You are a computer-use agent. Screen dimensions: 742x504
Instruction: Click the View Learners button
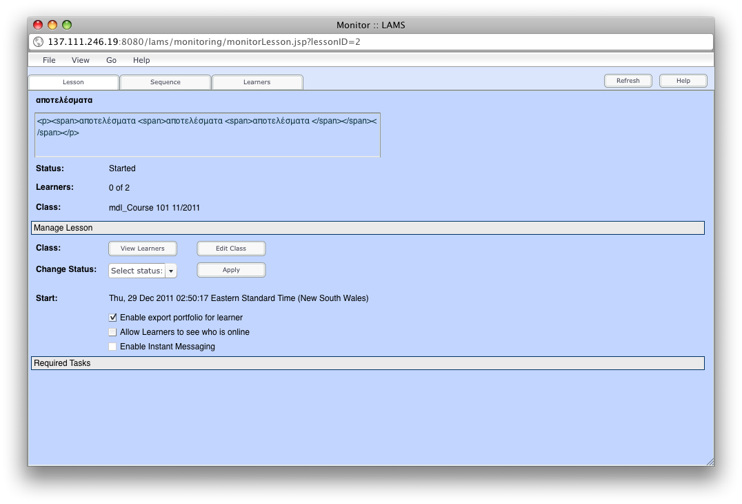point(142,249)
